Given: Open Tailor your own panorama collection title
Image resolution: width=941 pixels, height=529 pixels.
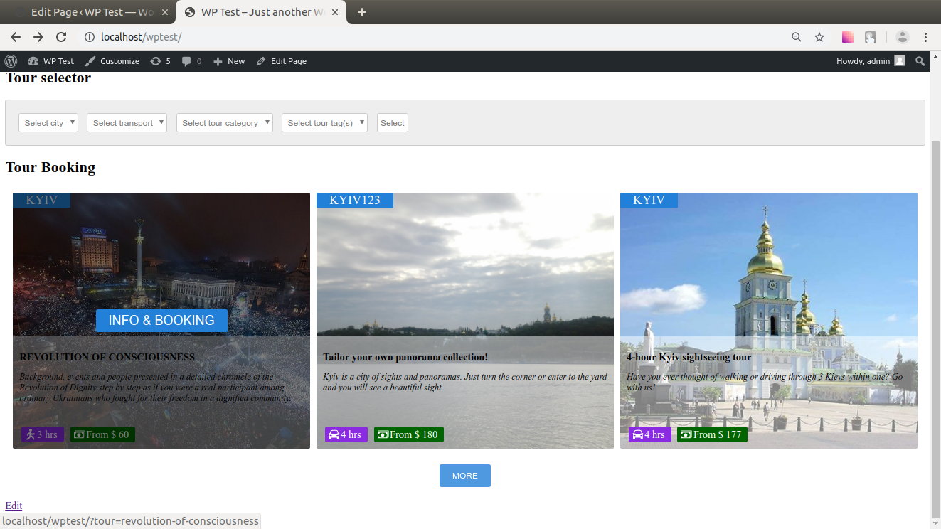Looking at the screenshot, I should [x=405, y=357].
